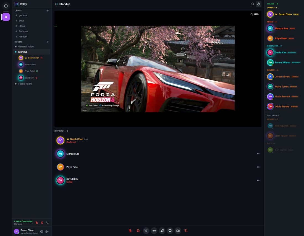
Task: Click the screen share icon beside Priya Patel
Action: [37, 71]
